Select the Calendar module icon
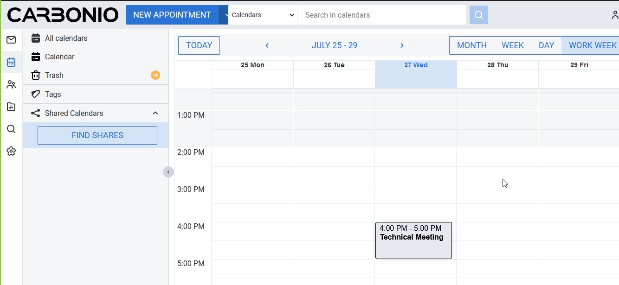Viewport: 619px width, 285px height. 11,62
